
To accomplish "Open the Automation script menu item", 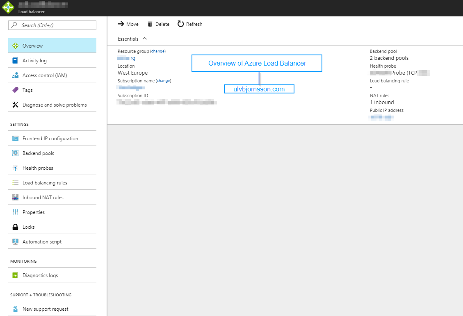I will (x=52, y=242).
